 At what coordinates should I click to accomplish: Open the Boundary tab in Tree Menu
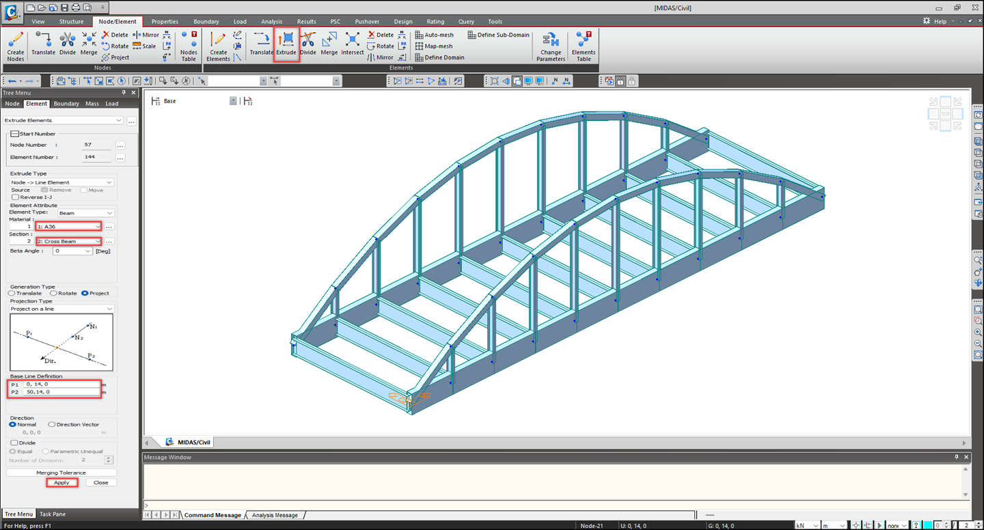[x=66, y=104]
